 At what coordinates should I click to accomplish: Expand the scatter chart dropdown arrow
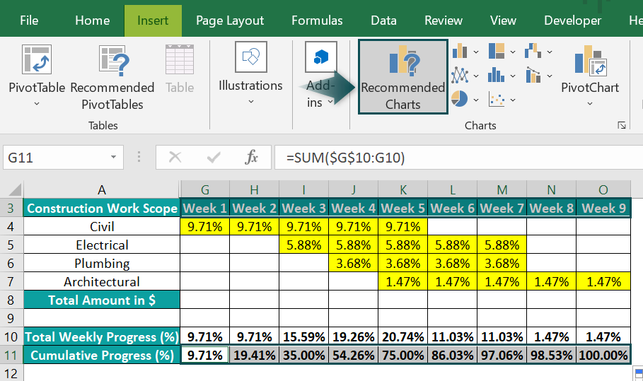pos(513,100)
